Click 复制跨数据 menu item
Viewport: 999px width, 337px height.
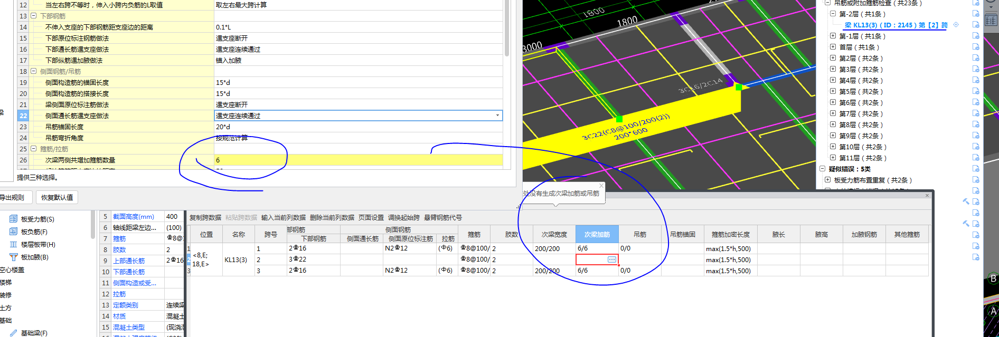205,217
